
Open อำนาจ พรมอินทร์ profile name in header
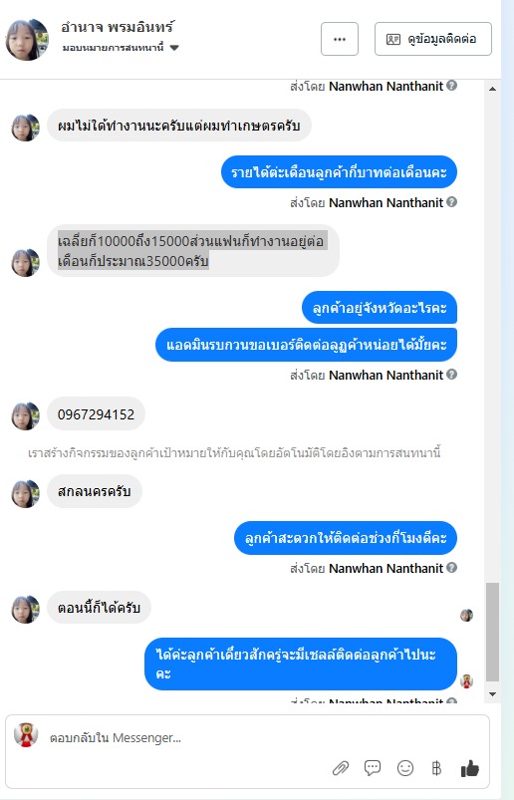[118, 27]
